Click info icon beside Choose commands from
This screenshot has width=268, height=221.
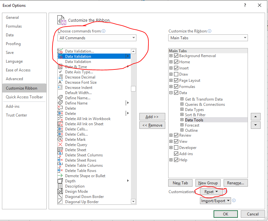[x=104, y=31]
